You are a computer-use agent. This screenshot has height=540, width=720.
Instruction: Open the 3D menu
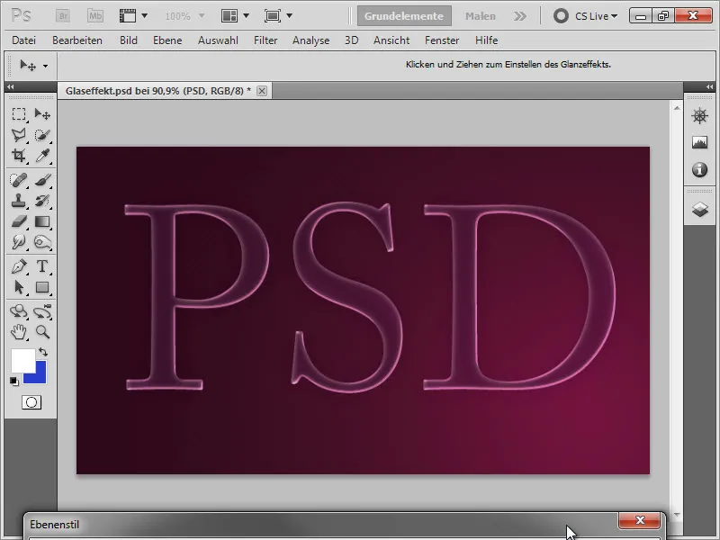tap(352, 40)
